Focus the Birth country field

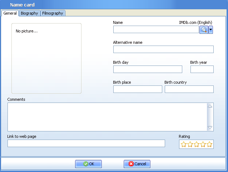189,89
